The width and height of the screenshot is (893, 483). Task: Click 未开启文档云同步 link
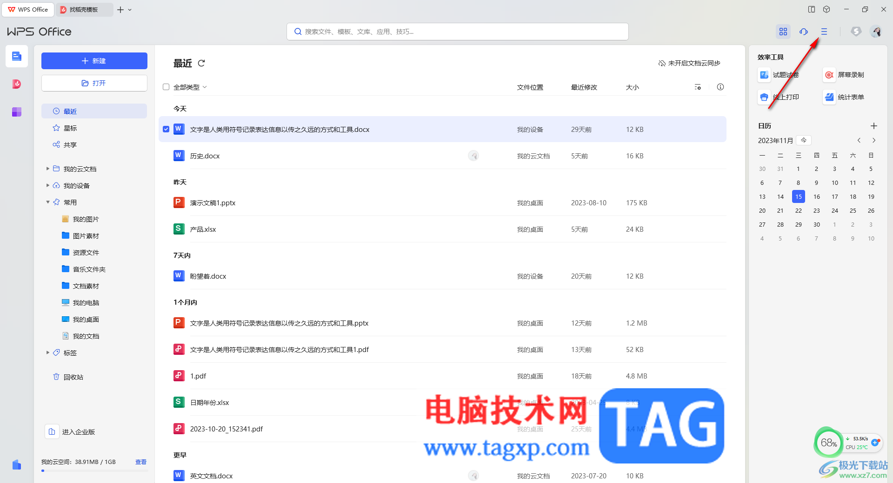pos(689,63)
